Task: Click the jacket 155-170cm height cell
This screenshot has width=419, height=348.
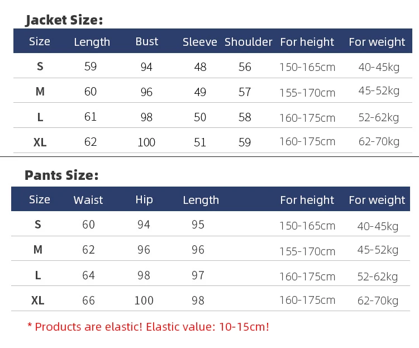Action: coord(307,93)
